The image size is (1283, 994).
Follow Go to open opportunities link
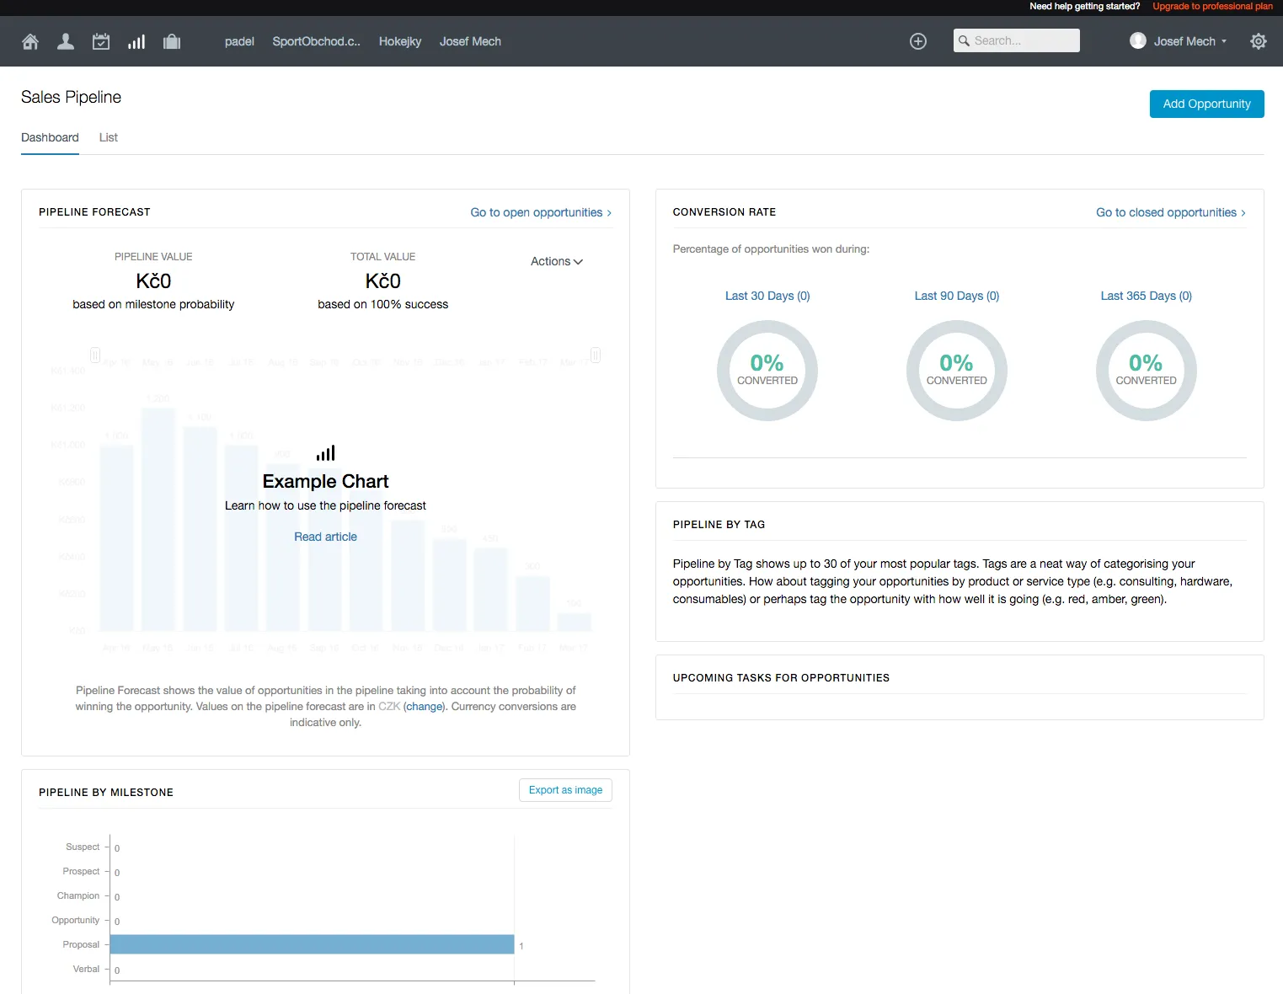tap(541, 212)
